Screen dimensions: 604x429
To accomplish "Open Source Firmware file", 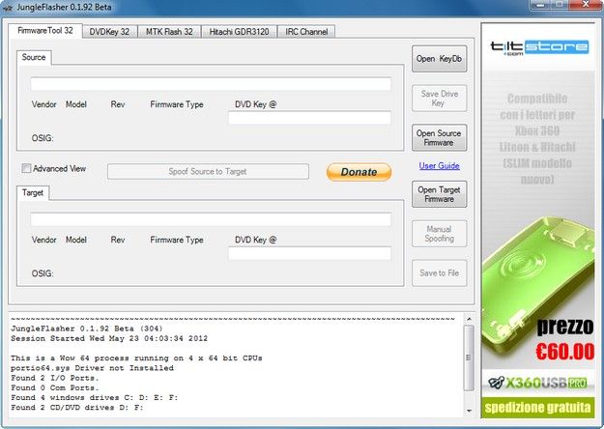I will (439, 137).
